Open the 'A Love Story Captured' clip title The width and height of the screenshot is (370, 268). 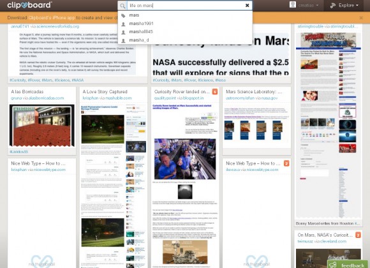pyautogui.click(x=105, y=92)
